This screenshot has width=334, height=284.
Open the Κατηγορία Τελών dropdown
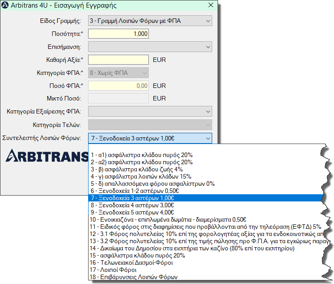(150, 125)
